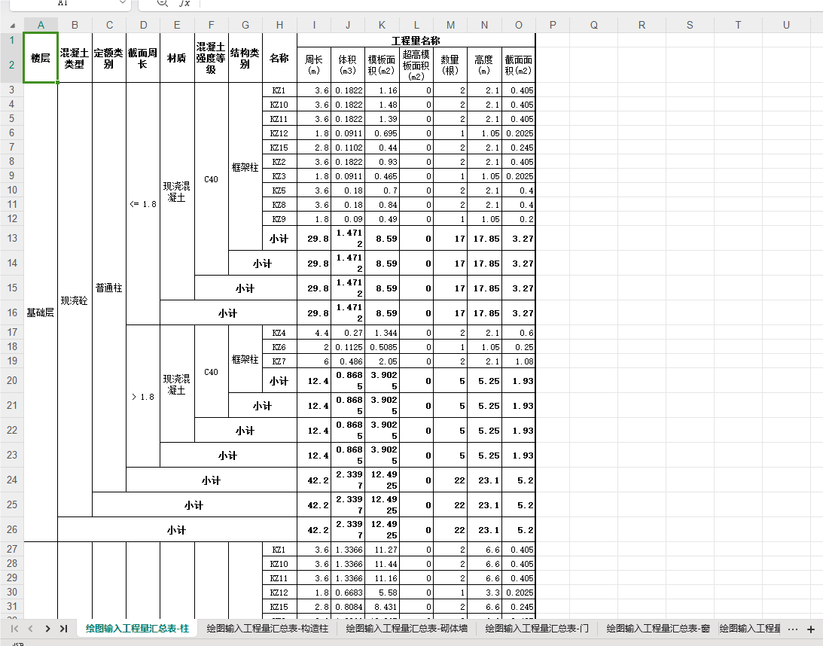Select column H via its header

280,25
